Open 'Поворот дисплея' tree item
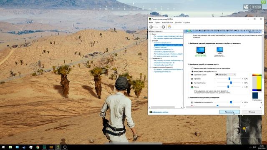Screen dimensions: 267x150 click(160, 47)
